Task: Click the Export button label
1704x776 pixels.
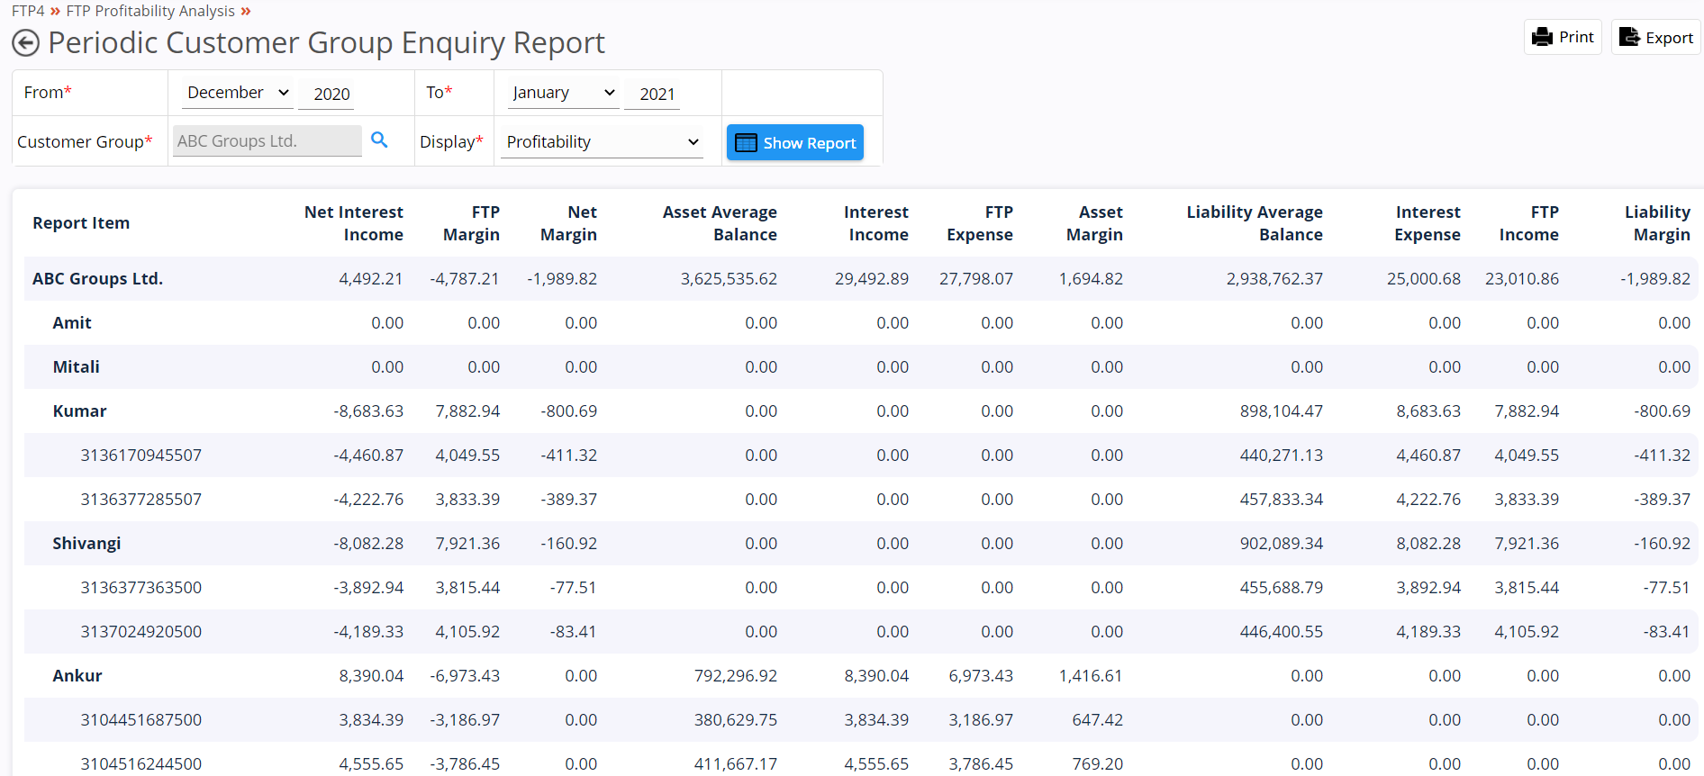Action: tap(1669, 38)
